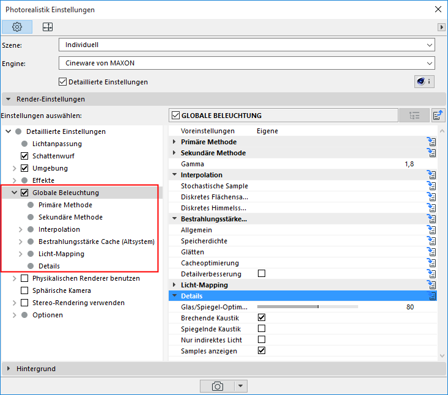Open the Engine dropdown
Viewport: 448px width, 395px height.
click(x=247, y=63)
